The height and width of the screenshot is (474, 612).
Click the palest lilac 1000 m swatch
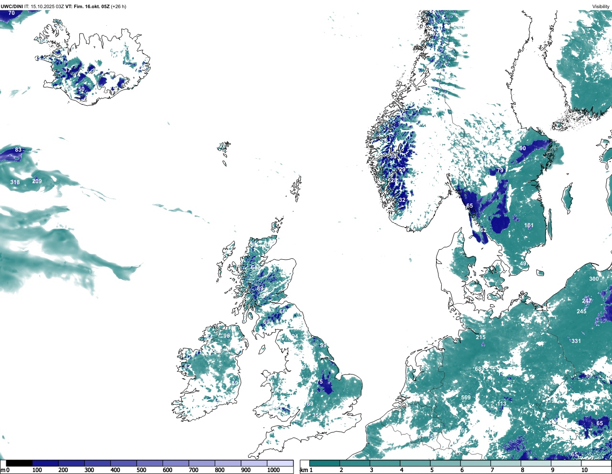tap(280, 463)
